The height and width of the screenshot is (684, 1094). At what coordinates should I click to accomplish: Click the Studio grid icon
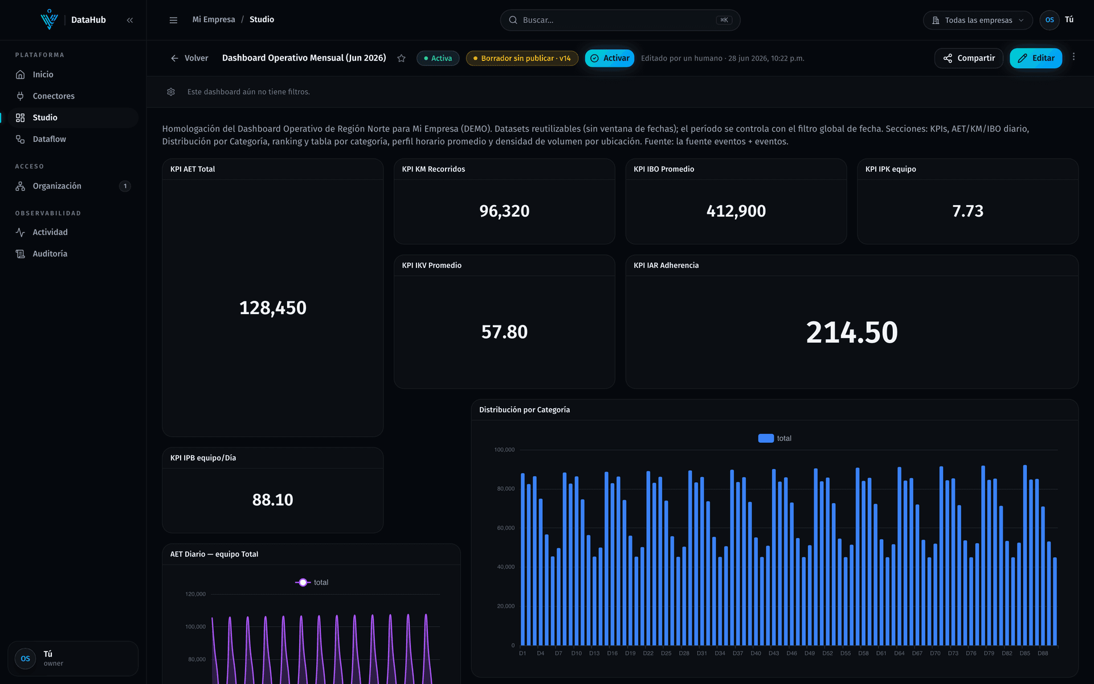click(21, 117)
